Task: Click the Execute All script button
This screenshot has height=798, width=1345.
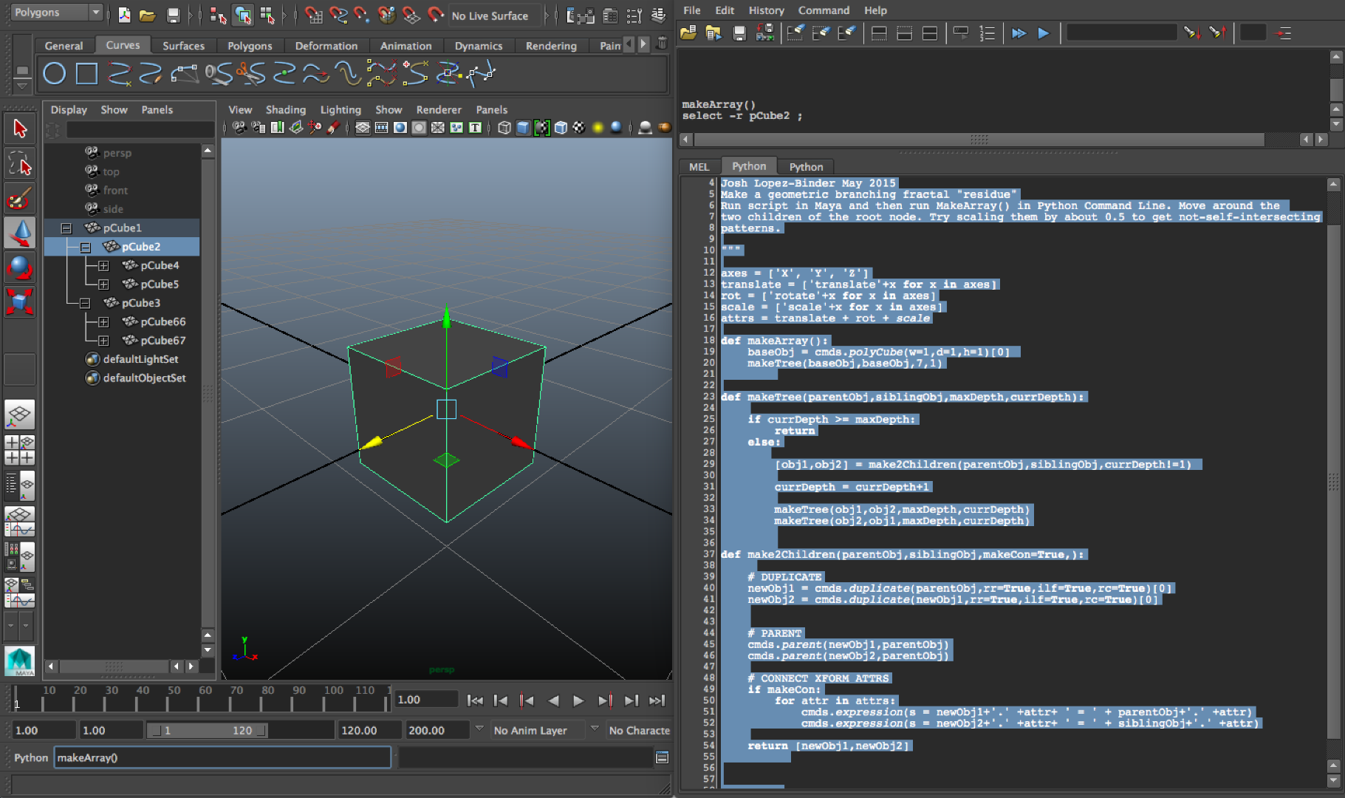Action: pos(1019,33)
